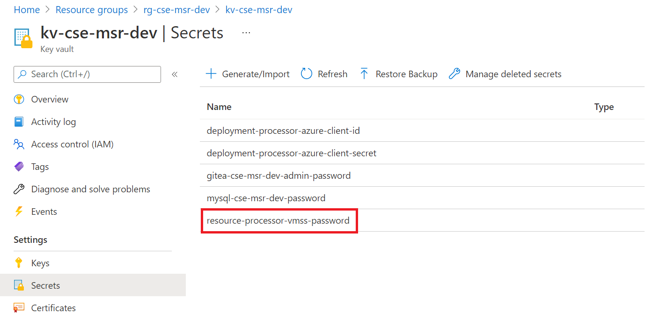Open the Events lightning bolt icon
The height and width of the screenshot is (321, 645).
(19, 212)
